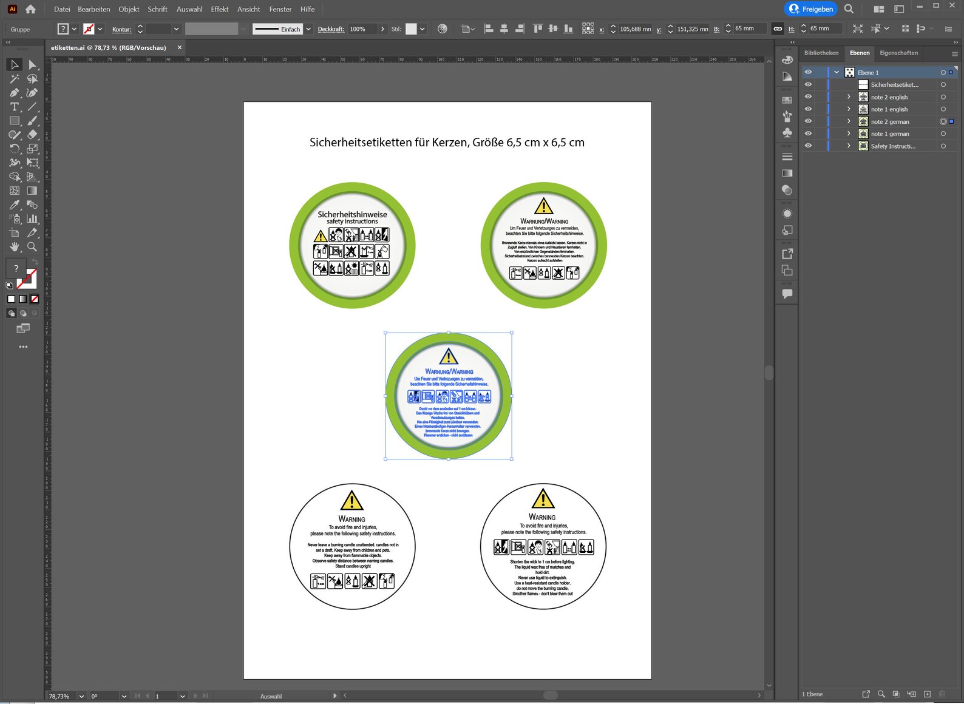Expand the note 1 german group
Screen dimensions: 964x704
point(849,134)
